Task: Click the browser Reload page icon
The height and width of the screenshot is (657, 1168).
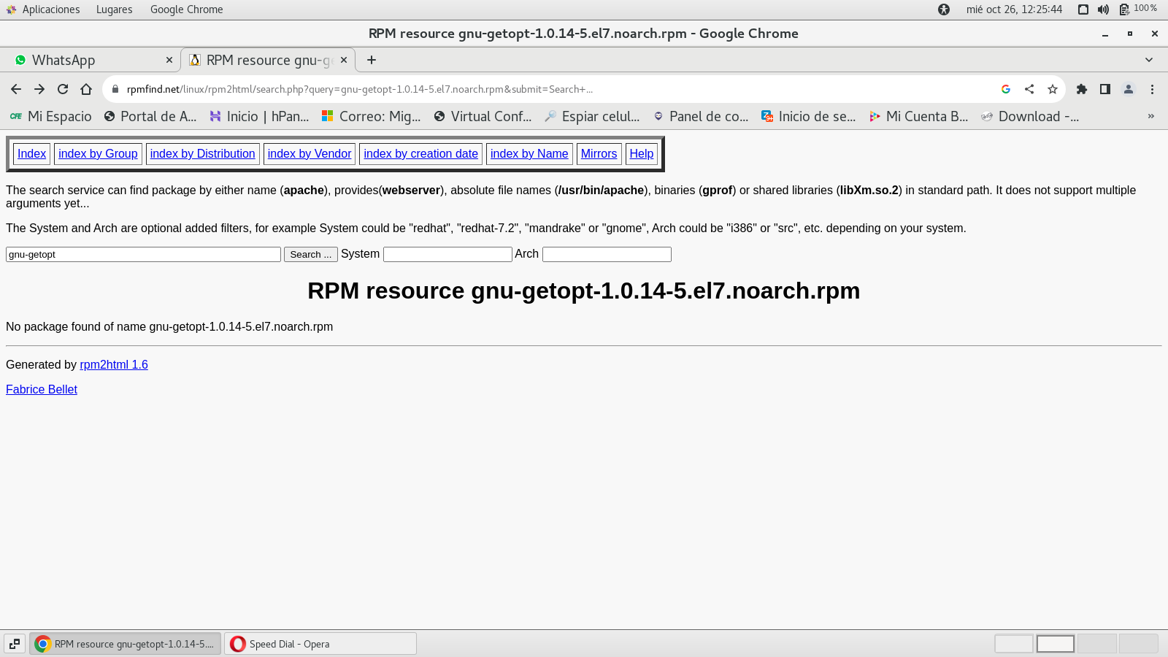Action: (63, 89)
